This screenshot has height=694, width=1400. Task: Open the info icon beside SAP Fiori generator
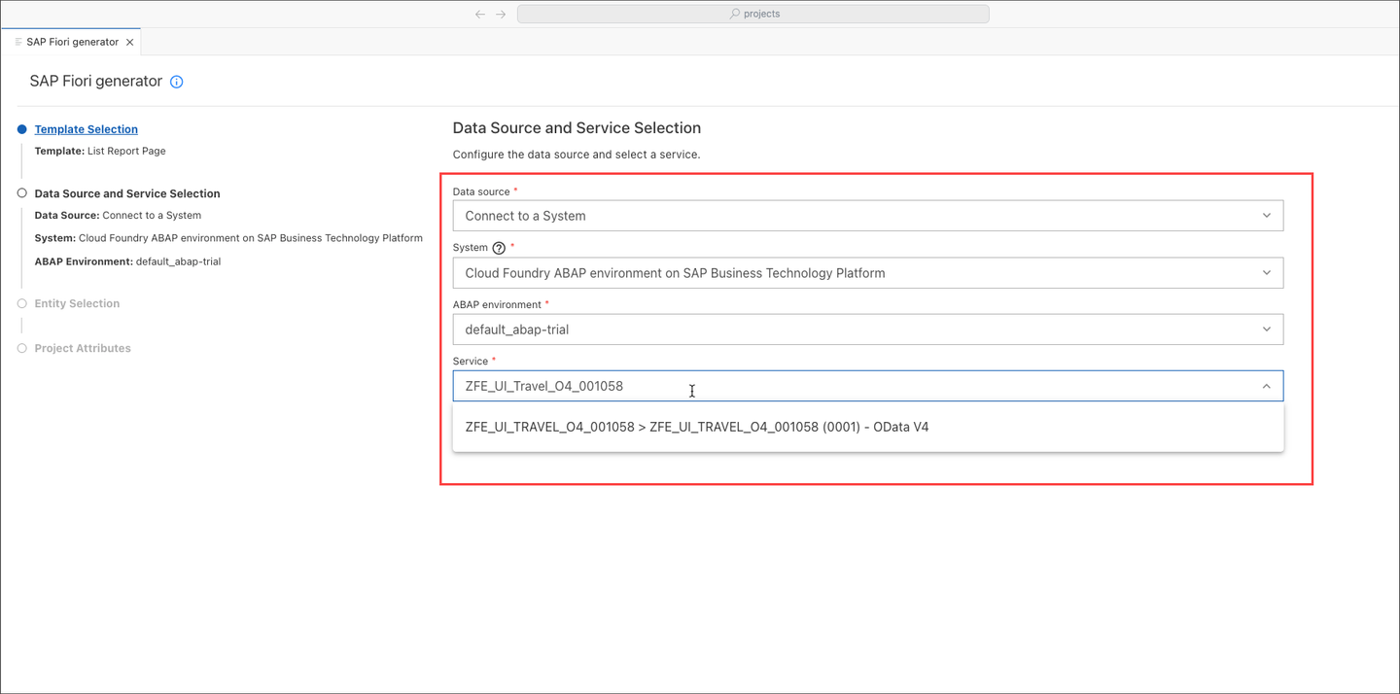[177, 82]
